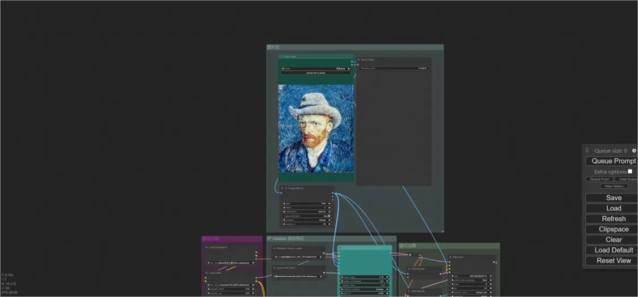
Task: Adjust strength_model value in Load LoRA
Action: (x=231, y=289)
